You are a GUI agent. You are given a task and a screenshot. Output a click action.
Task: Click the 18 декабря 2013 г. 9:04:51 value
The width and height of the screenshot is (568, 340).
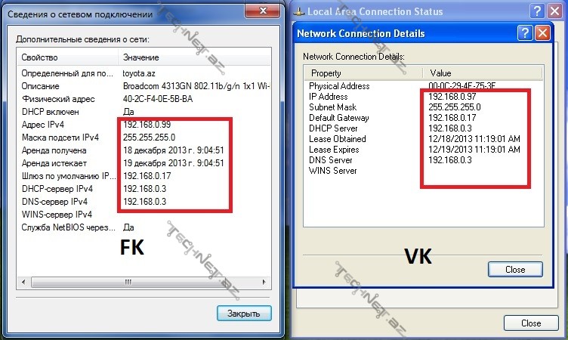click(174, 150)
